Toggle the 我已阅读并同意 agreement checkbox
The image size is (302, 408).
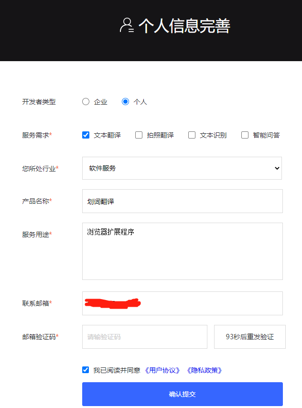(86, 370)
